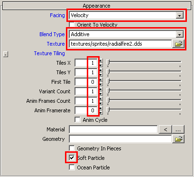This screenshot has height=177, width=194.
Task: Toggle the Orient To Velocity checkbox
Action: (x=72, y=25)
